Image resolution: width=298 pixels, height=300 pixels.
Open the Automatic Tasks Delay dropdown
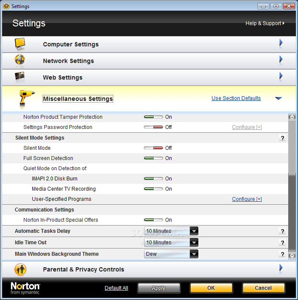(171, 231)
